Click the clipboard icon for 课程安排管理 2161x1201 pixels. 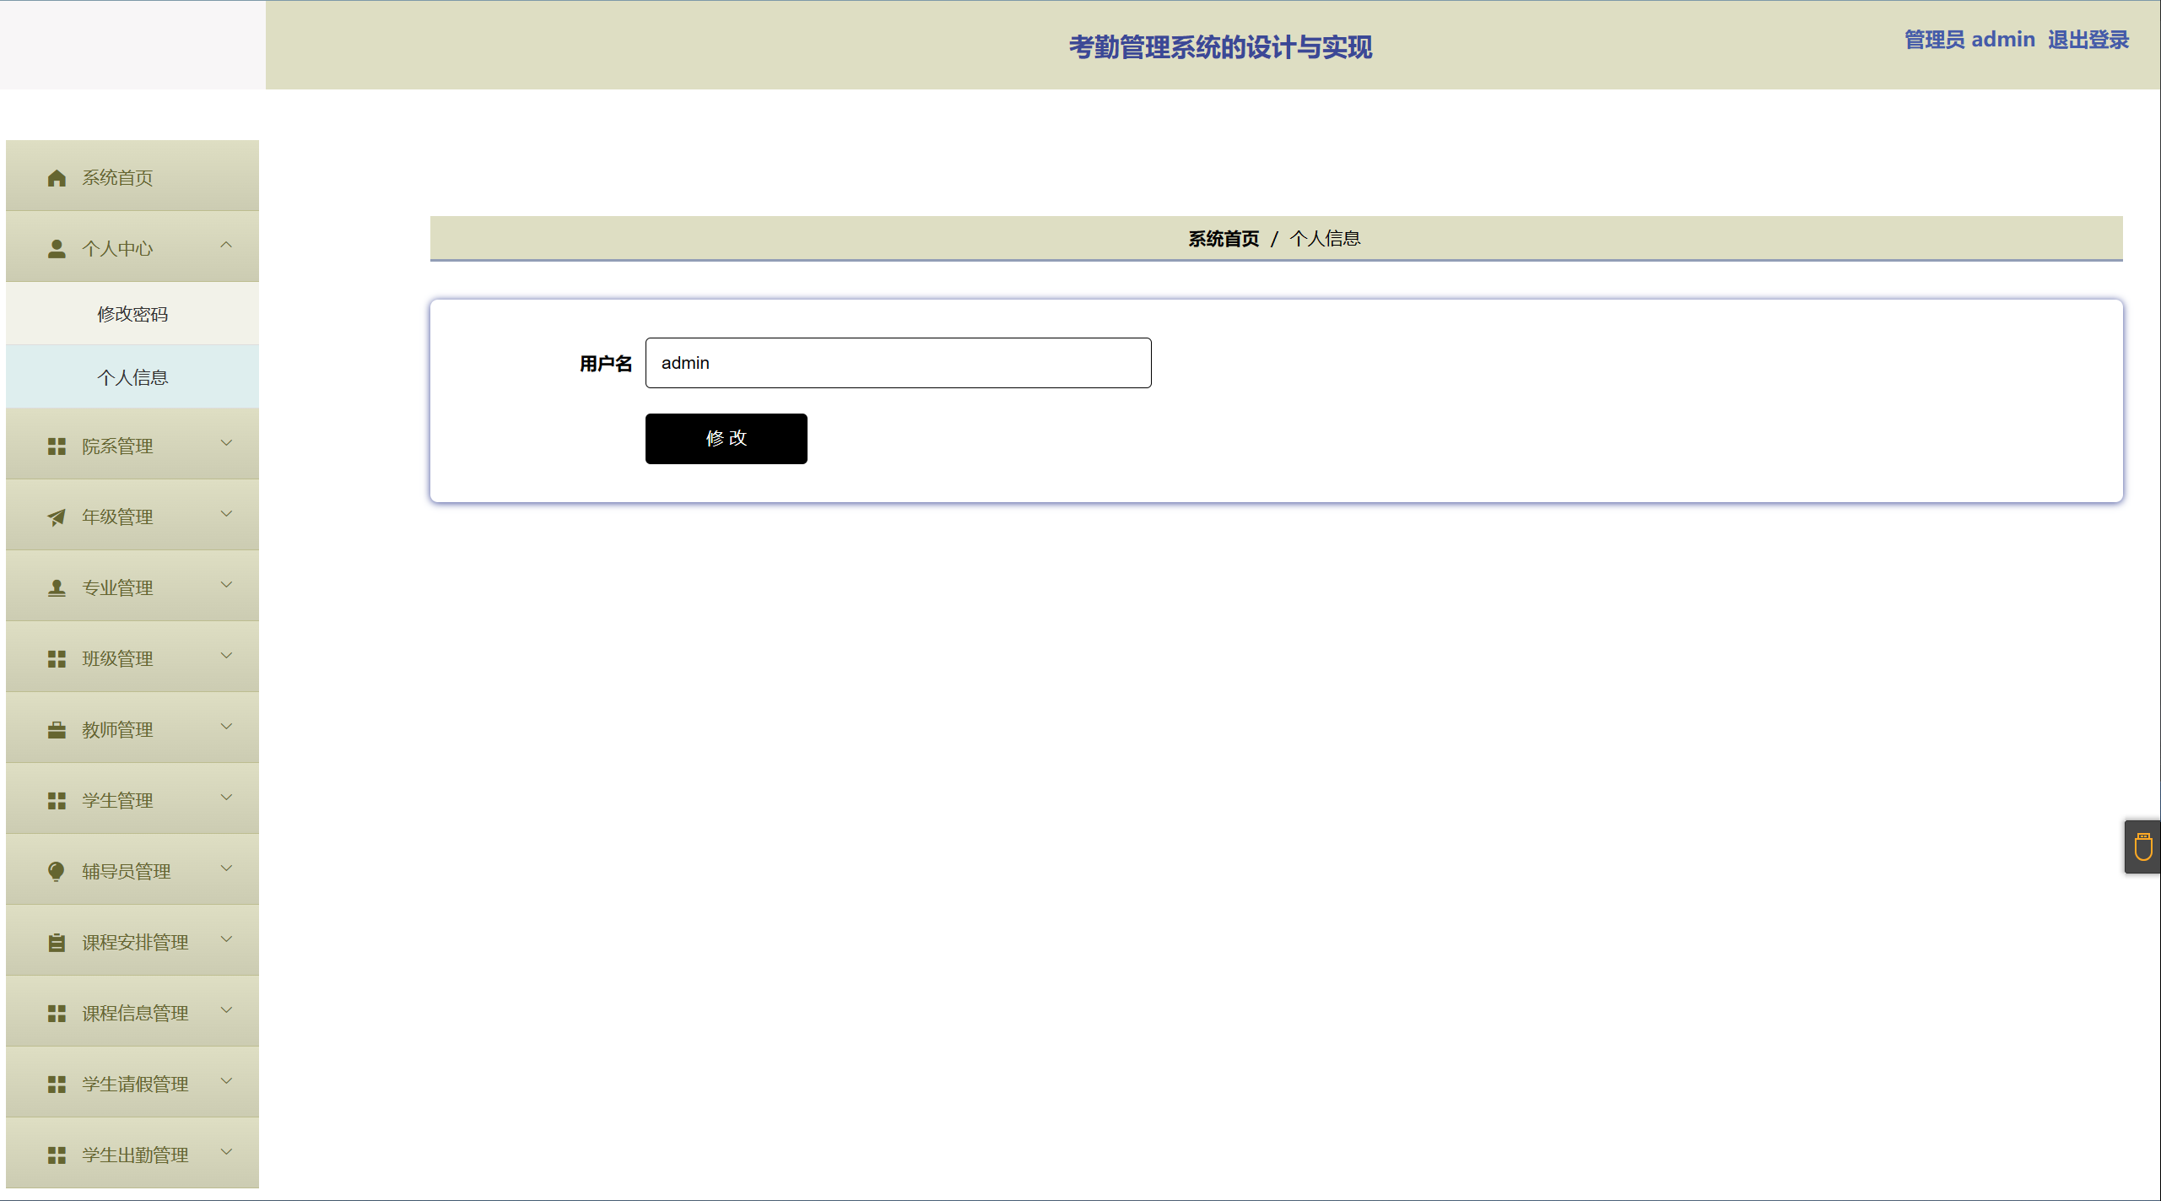(57, 943)
